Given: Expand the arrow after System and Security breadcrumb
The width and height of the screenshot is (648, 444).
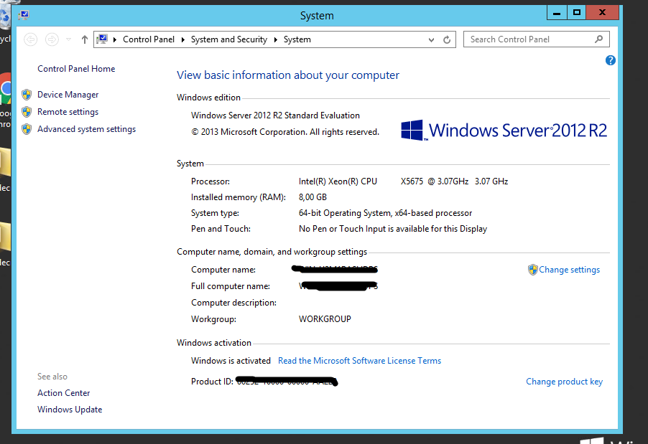Looking at the screenshot, I should [275, 39].
